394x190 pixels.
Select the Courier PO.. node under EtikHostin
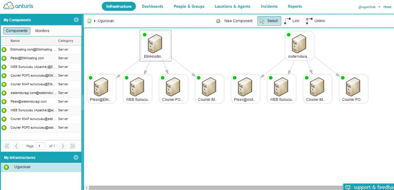coord(174,89)
